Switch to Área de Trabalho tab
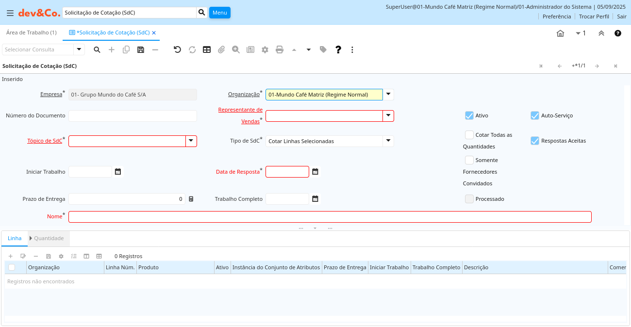 point(31,33)
